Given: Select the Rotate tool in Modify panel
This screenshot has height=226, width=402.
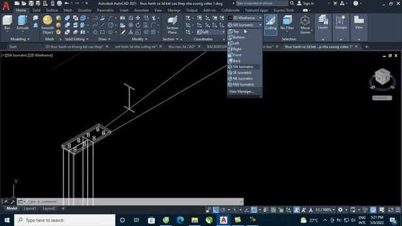Looking at the screenshot, I should pos(138,25).
